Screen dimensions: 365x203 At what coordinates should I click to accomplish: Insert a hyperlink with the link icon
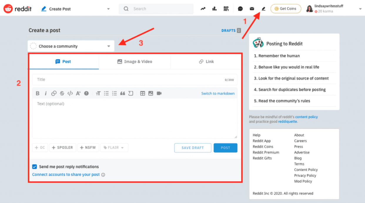click(54, 93)
